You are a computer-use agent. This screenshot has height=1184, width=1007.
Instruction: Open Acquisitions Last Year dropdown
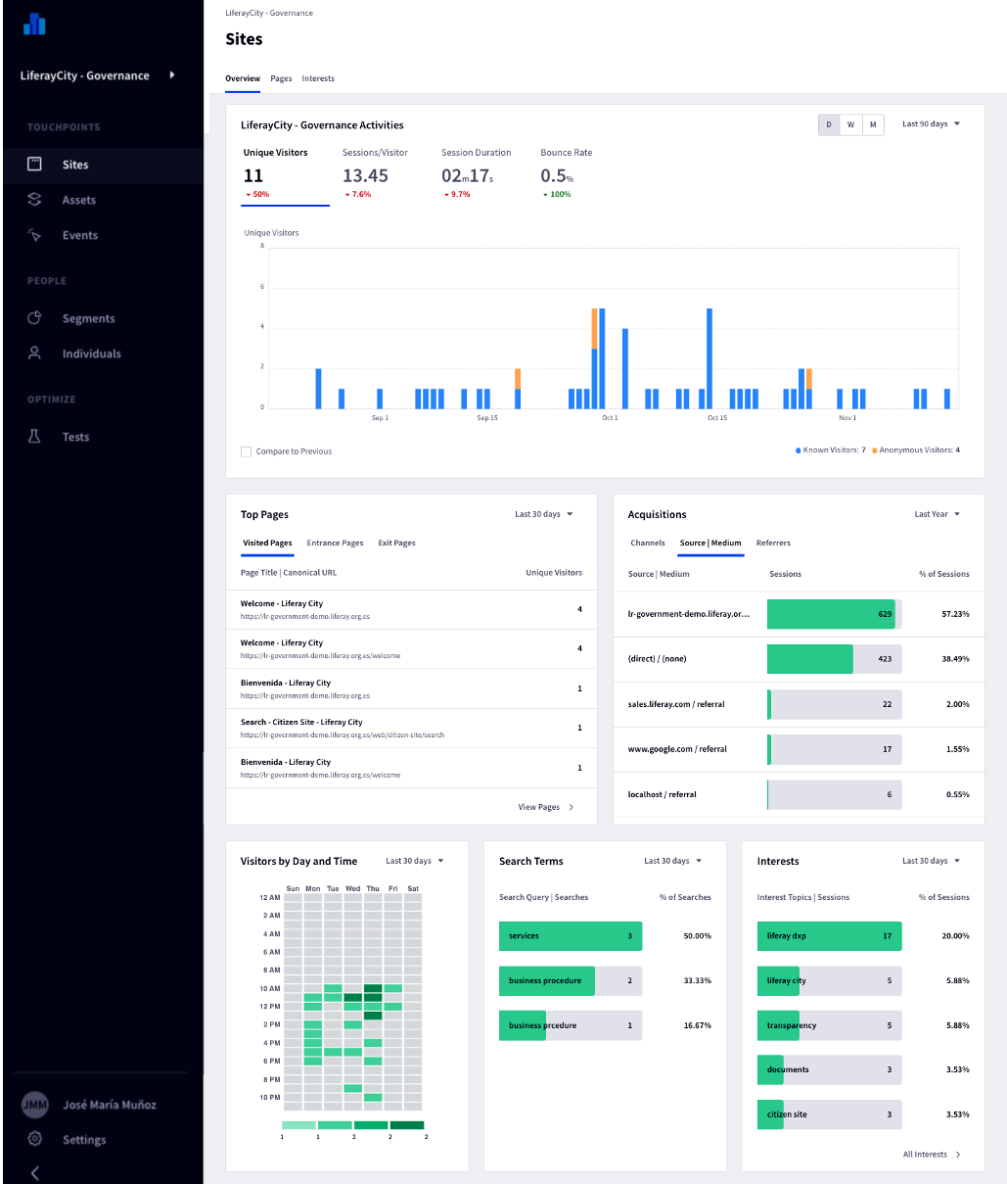click(x=937, y=514)
